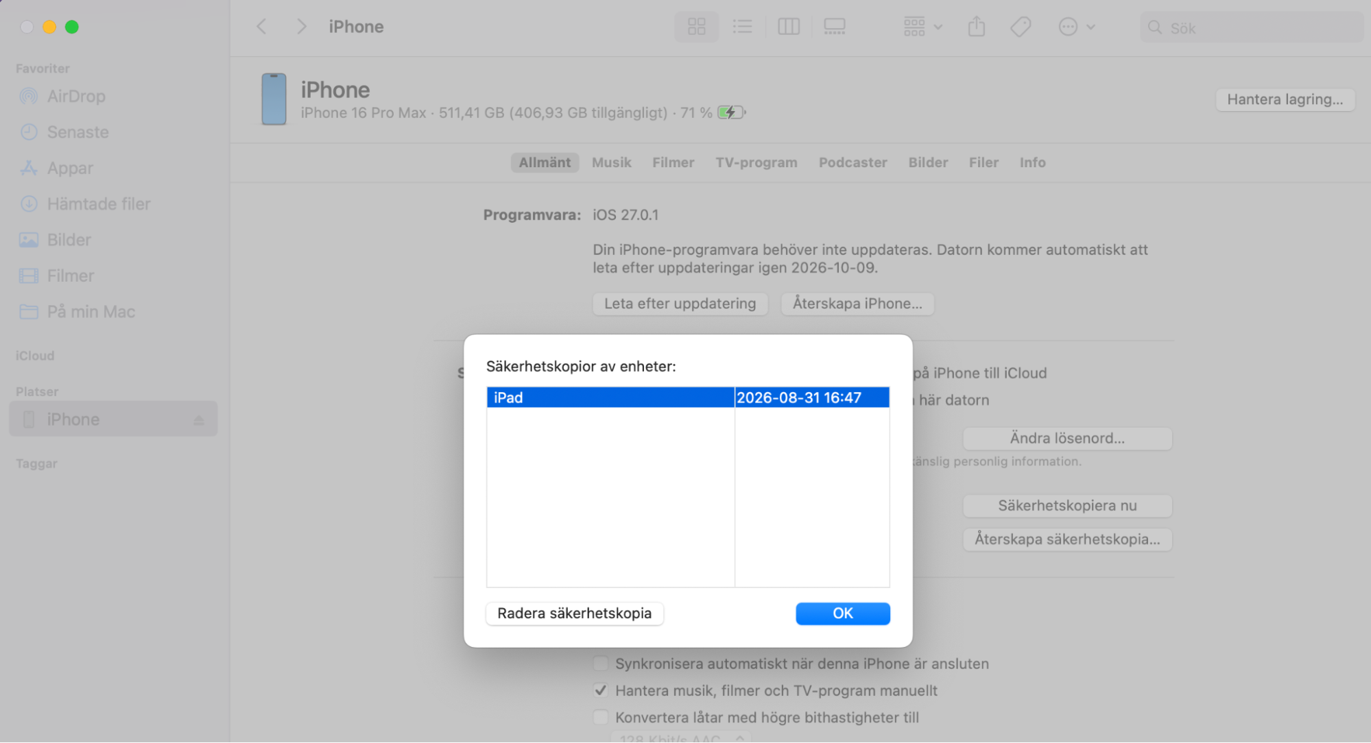Go forward with the right chevron
Viewport: 1371px width, 743px height.
pos(301,27)
